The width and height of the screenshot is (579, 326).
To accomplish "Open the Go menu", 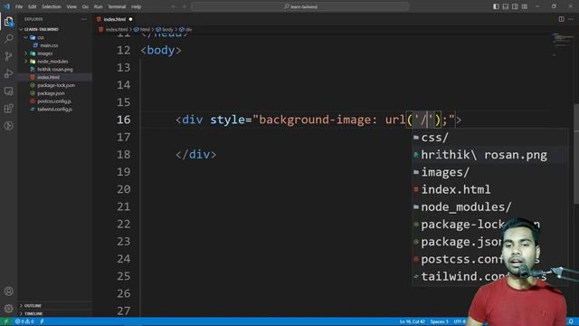I will (85, 6).
